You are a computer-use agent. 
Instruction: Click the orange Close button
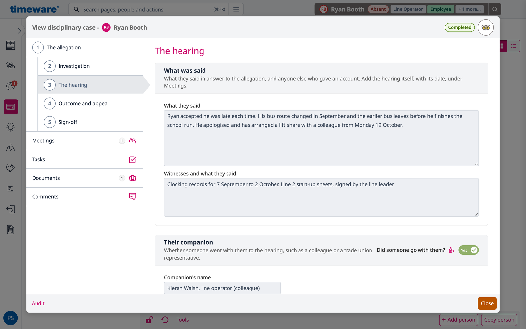(487, 303)
